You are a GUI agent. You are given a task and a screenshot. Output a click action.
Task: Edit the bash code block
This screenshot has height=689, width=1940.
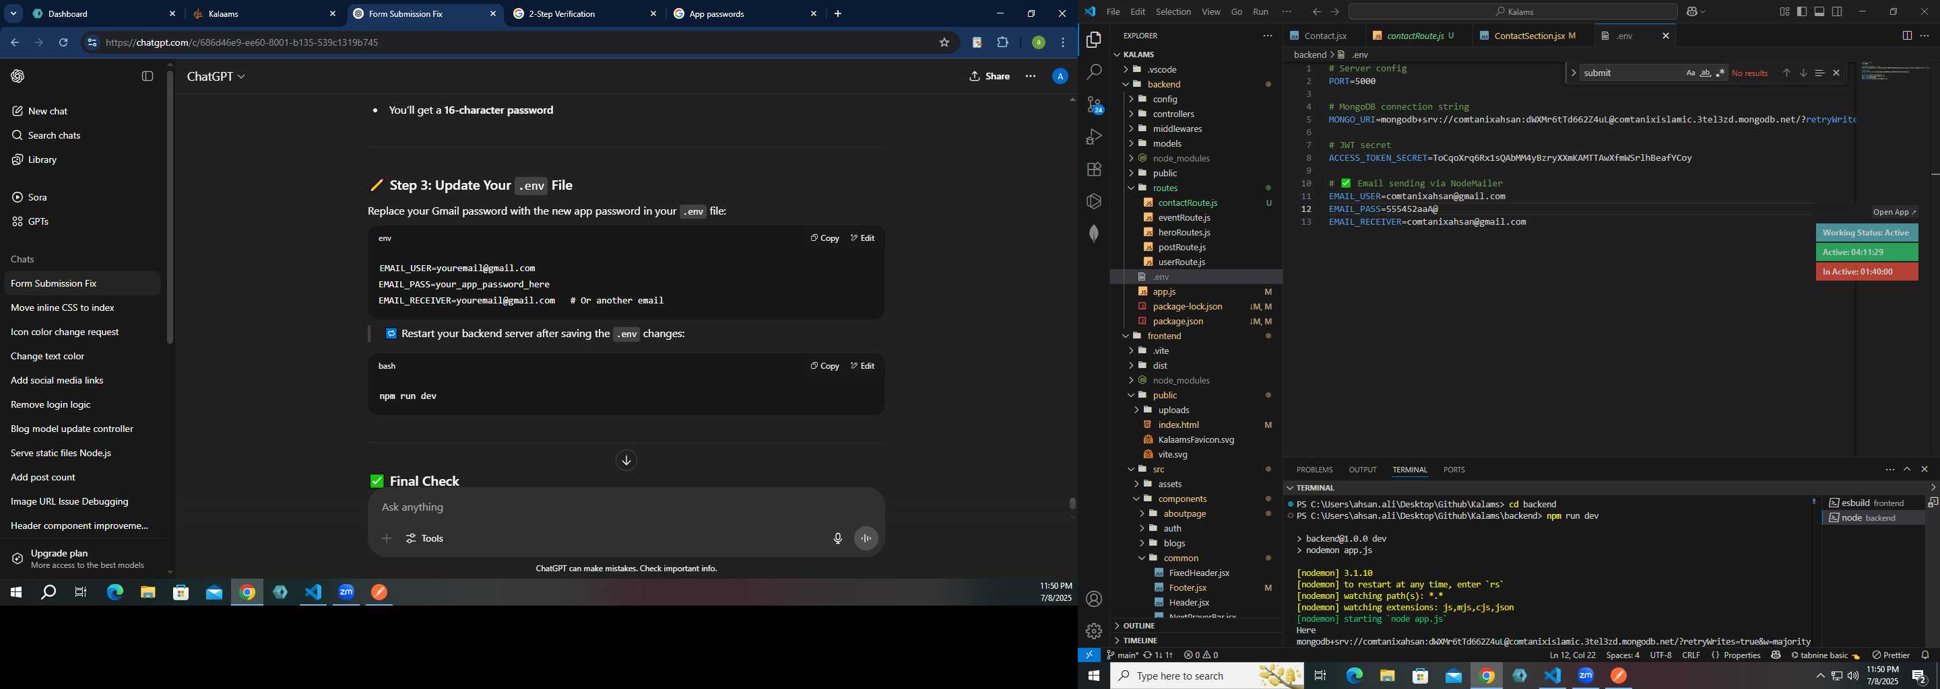pyautogui.click(x=863, y=366)
